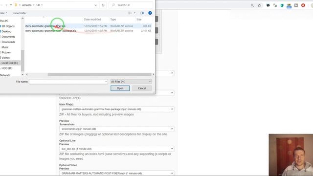
Task: Select the 'versions' breadcrumb in path
Action: tap(27, 5)
